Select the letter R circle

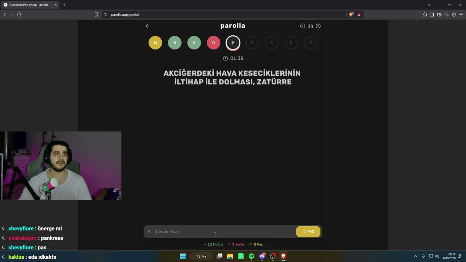click(252, 43)
